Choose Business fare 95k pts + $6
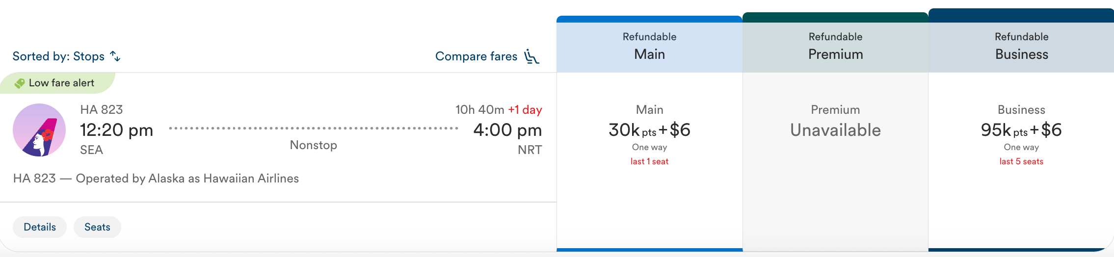 click(1021, 130)
